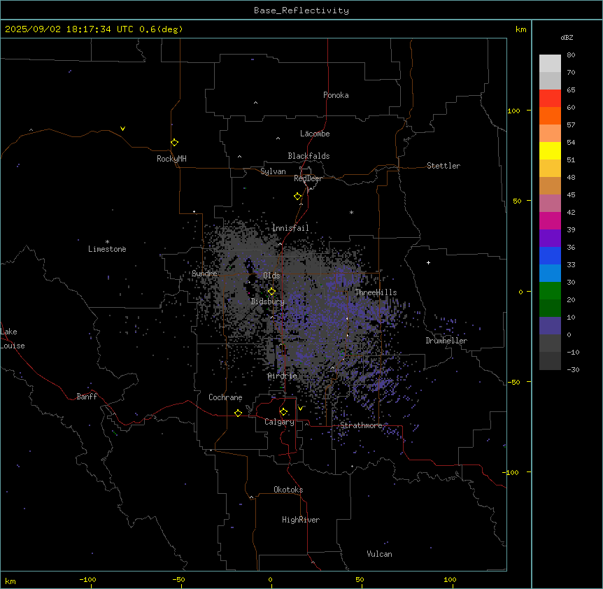Screen dimensions: 603x589
Task: Click the Sylvan label
Action: 273,171
